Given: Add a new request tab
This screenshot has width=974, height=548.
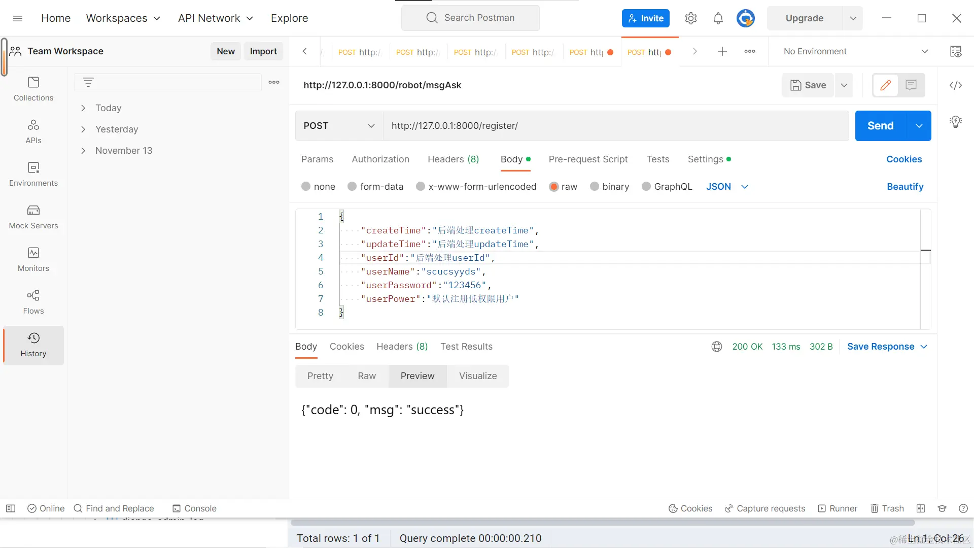Looking at the screenshot, I should point(722,51).
